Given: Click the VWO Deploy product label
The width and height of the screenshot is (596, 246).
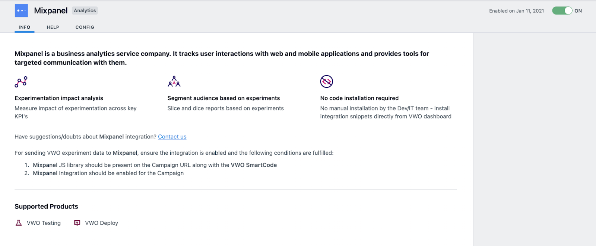Looking at the screenshot, I should point(101,223).
